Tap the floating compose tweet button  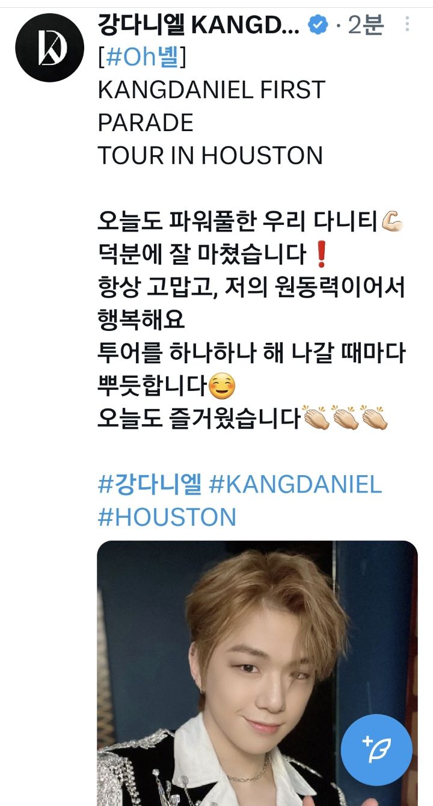click(376, 749)
